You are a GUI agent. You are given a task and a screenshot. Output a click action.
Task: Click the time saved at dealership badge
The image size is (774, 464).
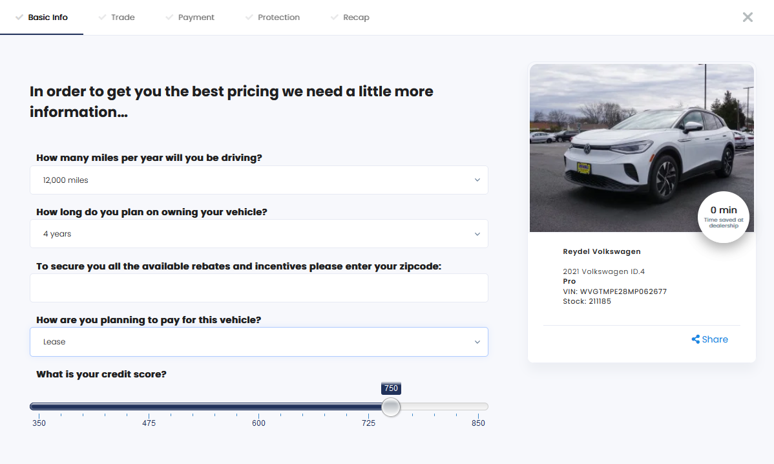click(724, 217)
